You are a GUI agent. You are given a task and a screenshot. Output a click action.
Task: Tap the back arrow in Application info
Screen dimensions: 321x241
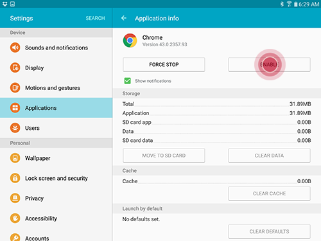(124, 18)
